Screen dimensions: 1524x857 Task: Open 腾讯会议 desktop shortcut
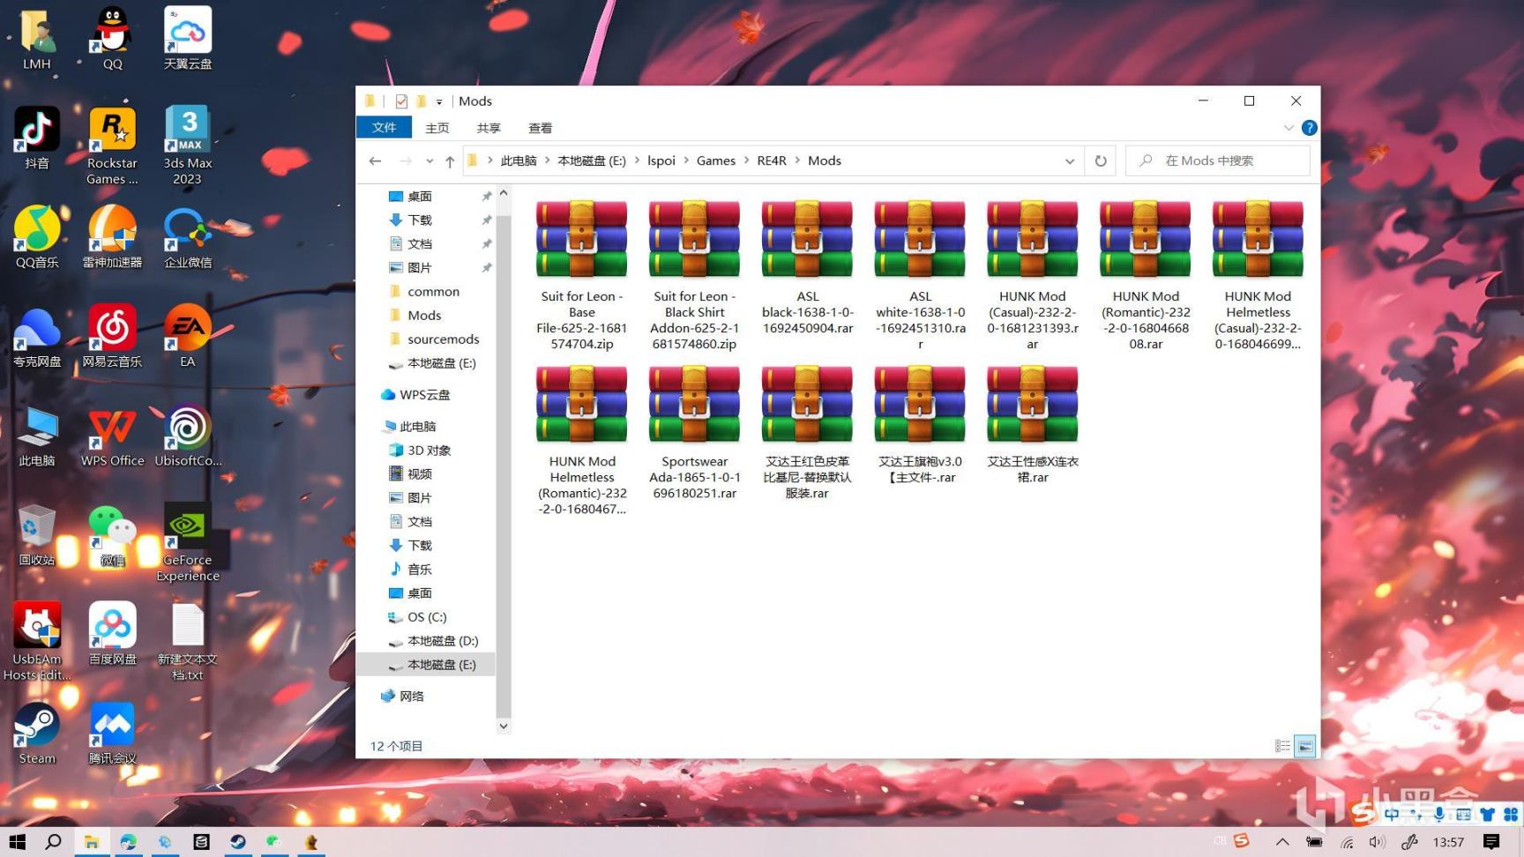112,734
